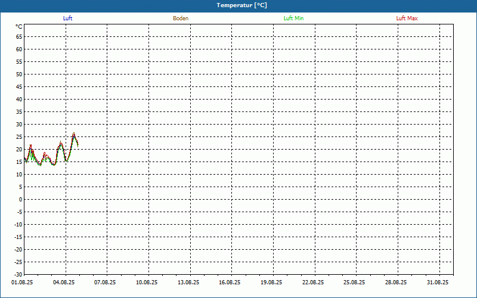This screenshot has width=477, height=298.
Task: Click the 15 value on temperature axis
Action: click(x=19, y=162)
